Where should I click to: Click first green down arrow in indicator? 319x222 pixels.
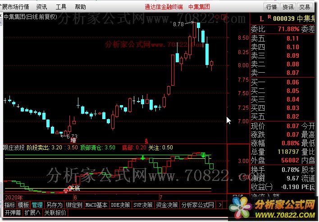(x=143, y=157)
